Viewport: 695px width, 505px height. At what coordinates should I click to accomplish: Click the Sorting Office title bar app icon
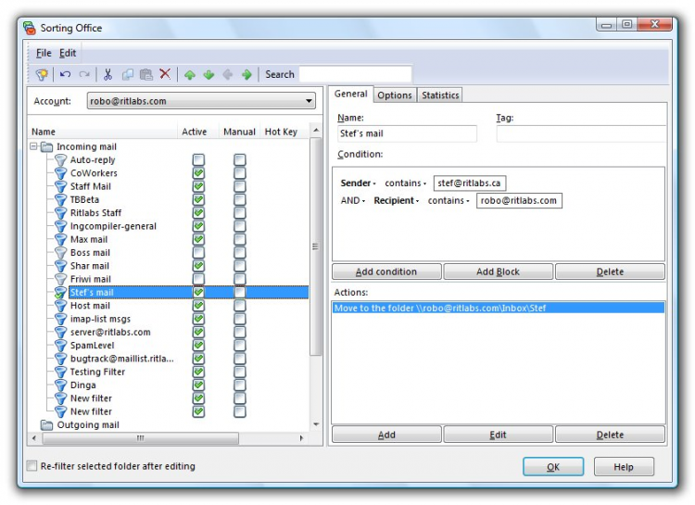click(x=30, y=28)
